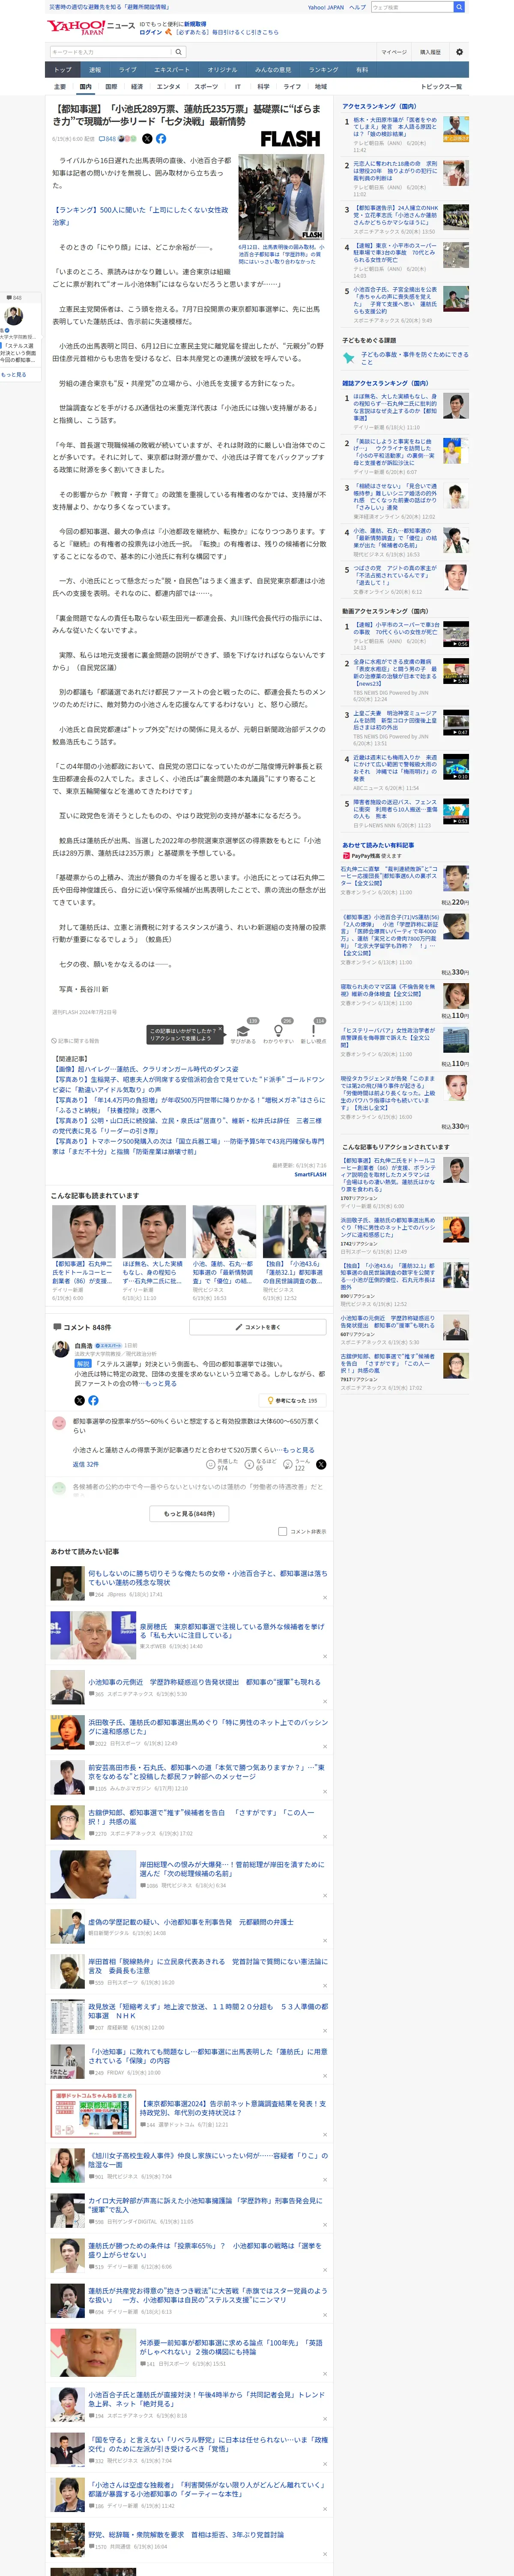Click the ログイン link
Viewport: 514px width, 2576px height.
(150, 32)
